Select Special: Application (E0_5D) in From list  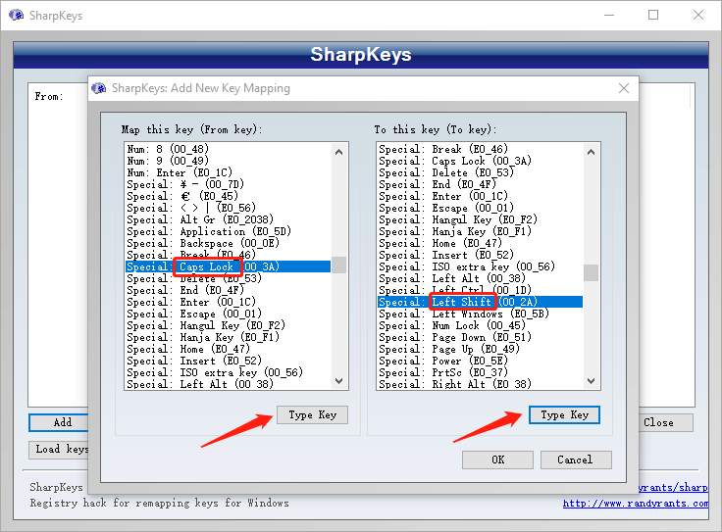pyautogui.click(x=228, y=231)
